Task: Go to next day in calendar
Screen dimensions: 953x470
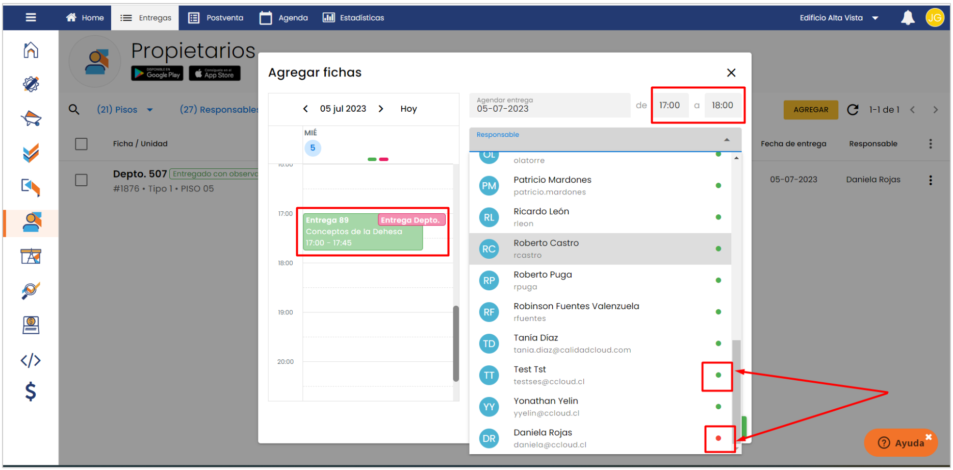Action: click(381, 109)
